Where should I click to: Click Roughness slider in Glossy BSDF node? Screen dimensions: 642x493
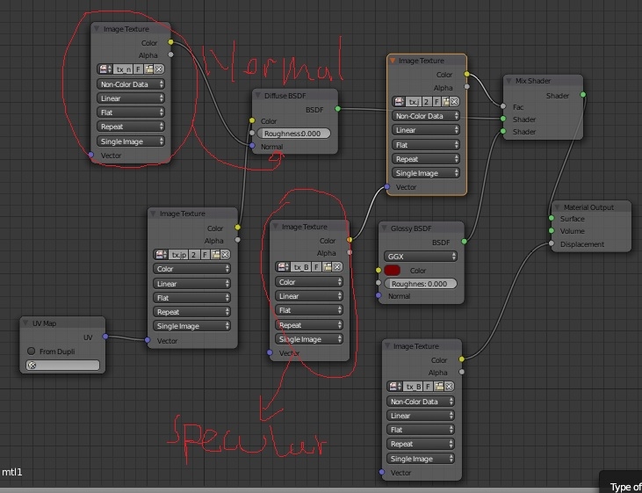click(421, 284)
